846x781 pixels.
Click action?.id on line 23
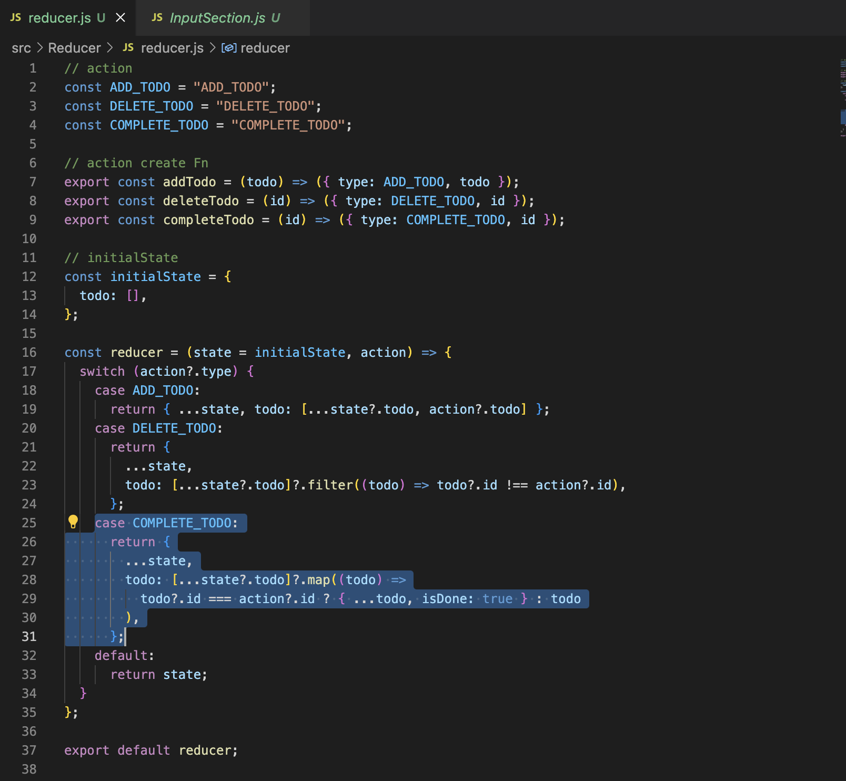[x=573, y=485]
